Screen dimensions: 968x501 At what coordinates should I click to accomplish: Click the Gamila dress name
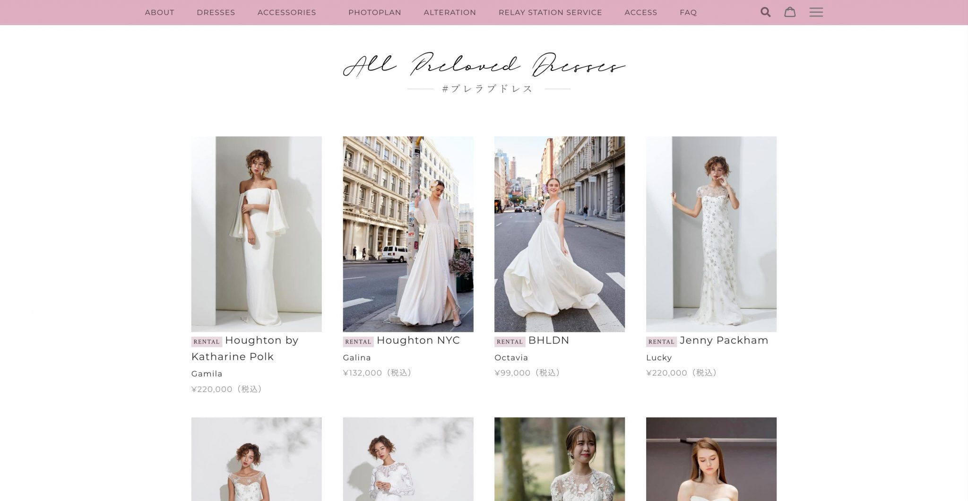coord(207,374)
